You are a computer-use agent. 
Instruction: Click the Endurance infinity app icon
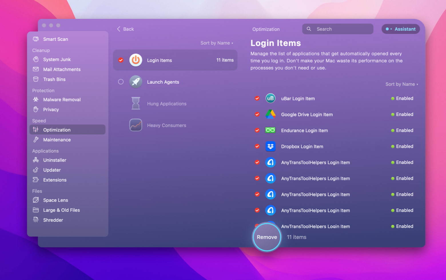(x=270, y=130)
